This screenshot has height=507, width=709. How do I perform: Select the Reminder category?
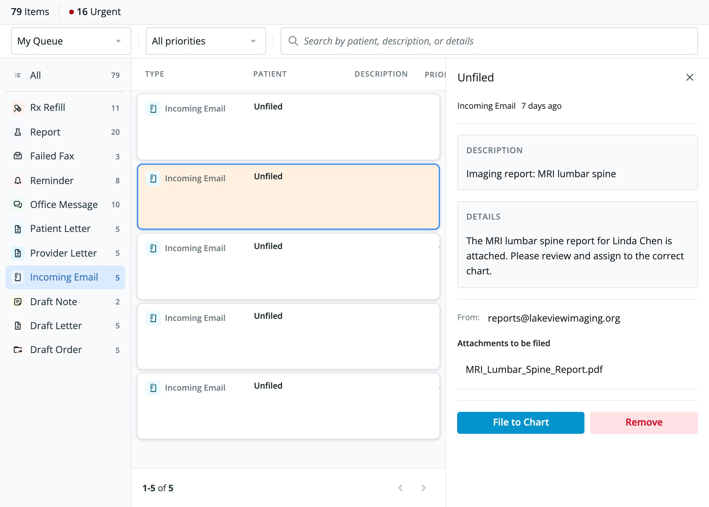point(65,181)
